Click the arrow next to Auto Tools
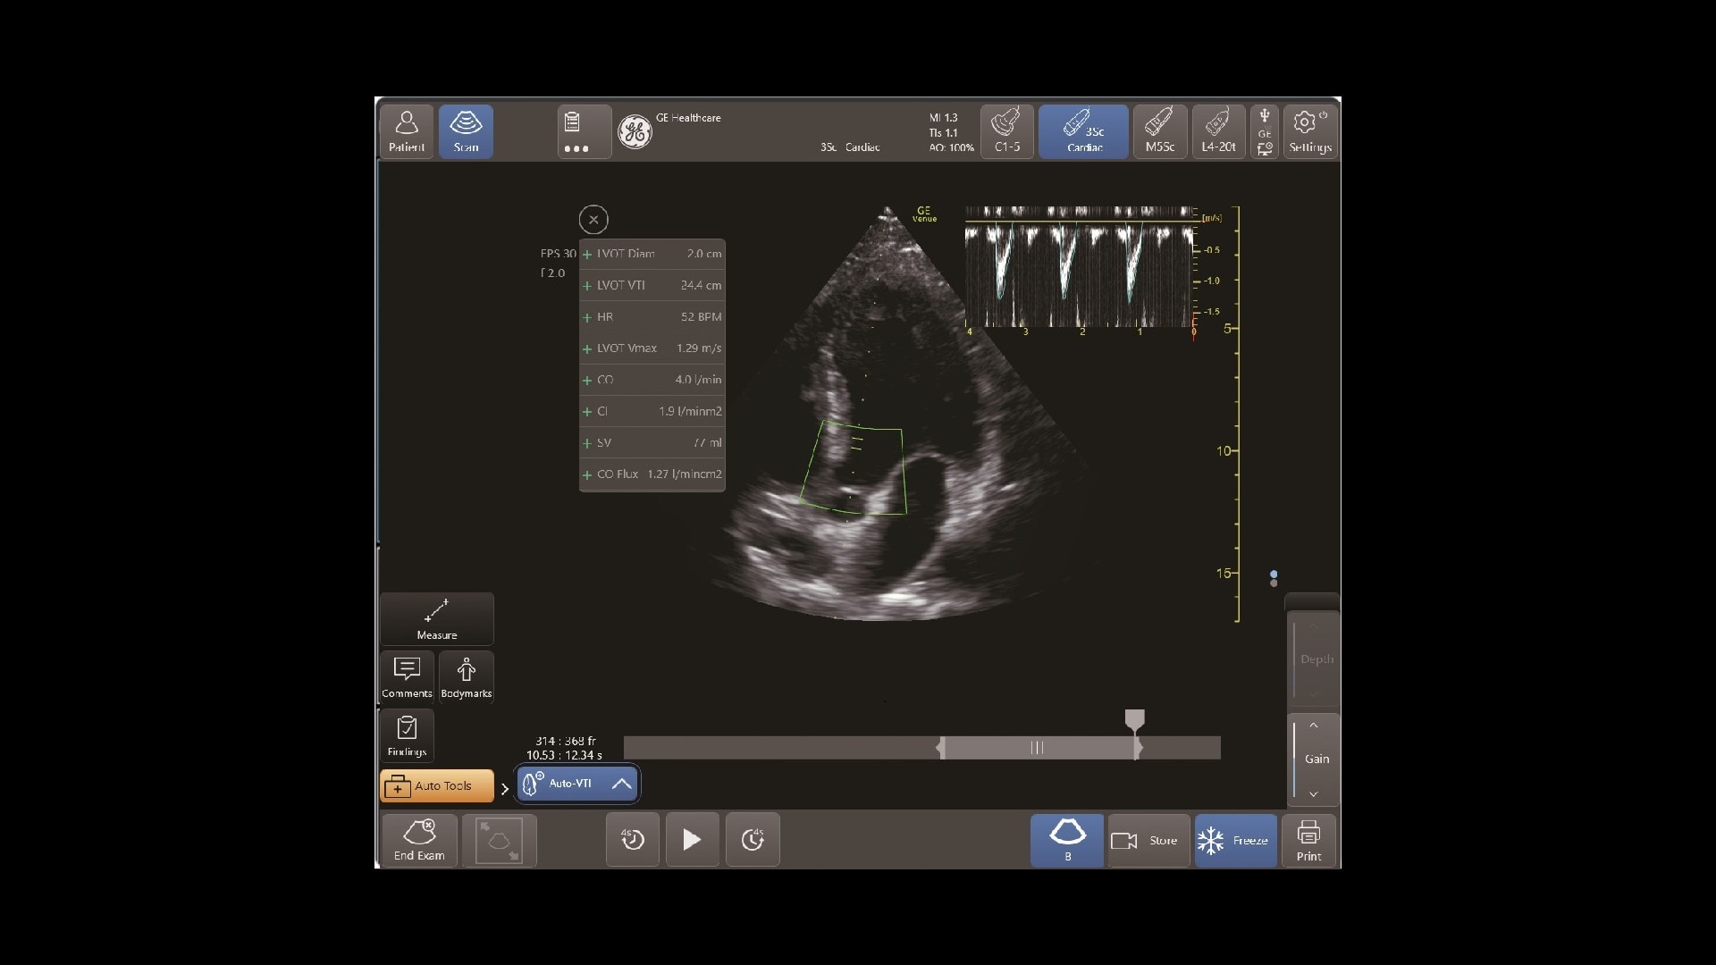 click(505, 788)
